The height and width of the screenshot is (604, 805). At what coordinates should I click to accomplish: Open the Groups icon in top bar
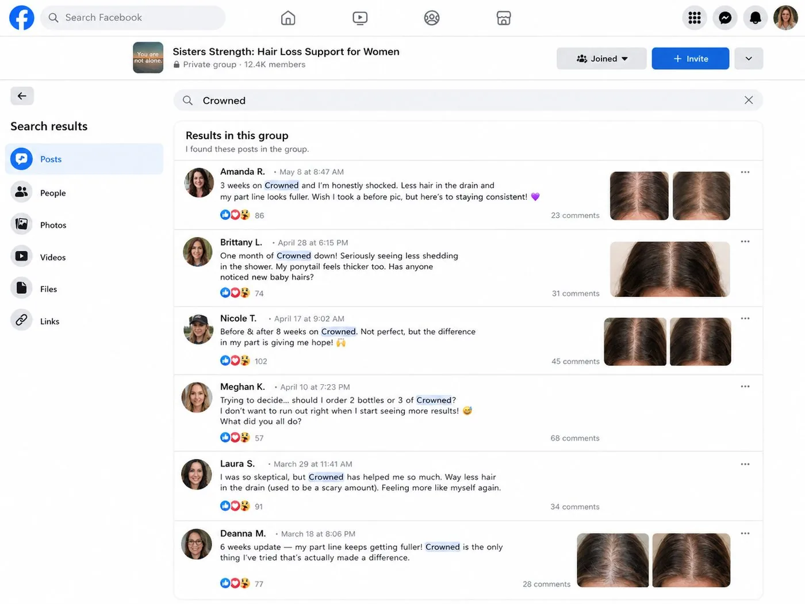[x=432, y=18]
